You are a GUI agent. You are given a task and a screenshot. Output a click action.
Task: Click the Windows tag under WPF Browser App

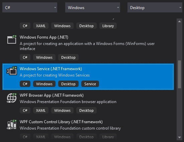62,110
